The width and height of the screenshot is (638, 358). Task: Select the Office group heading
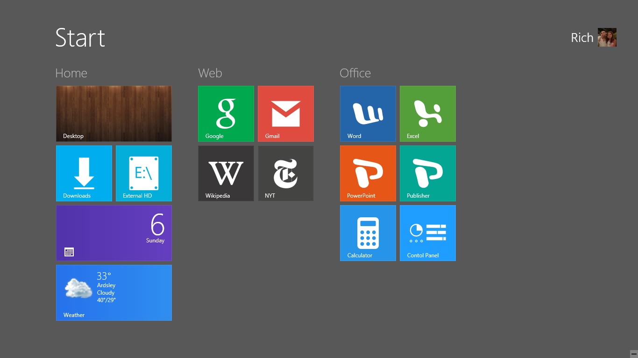pyautogui.click(x=355, y=73)
